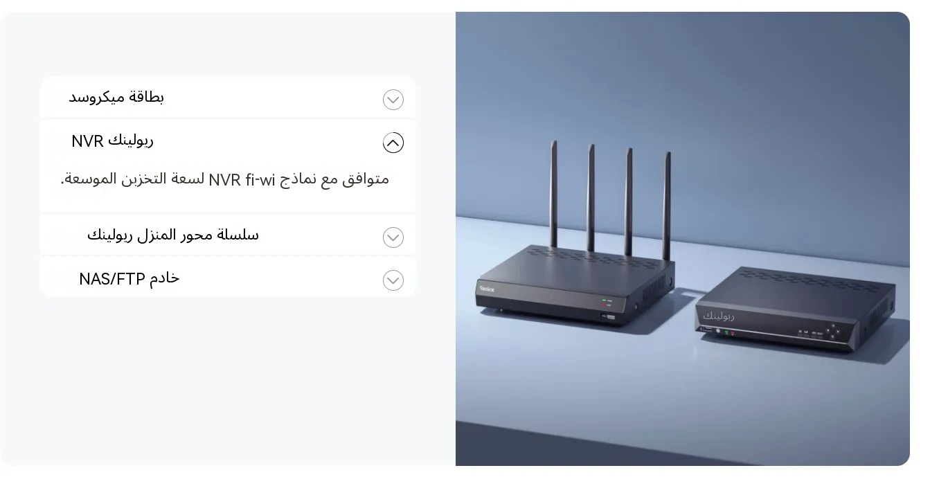Click the round power button on right device
930x486 pixels.
click(x=719, y=331)
